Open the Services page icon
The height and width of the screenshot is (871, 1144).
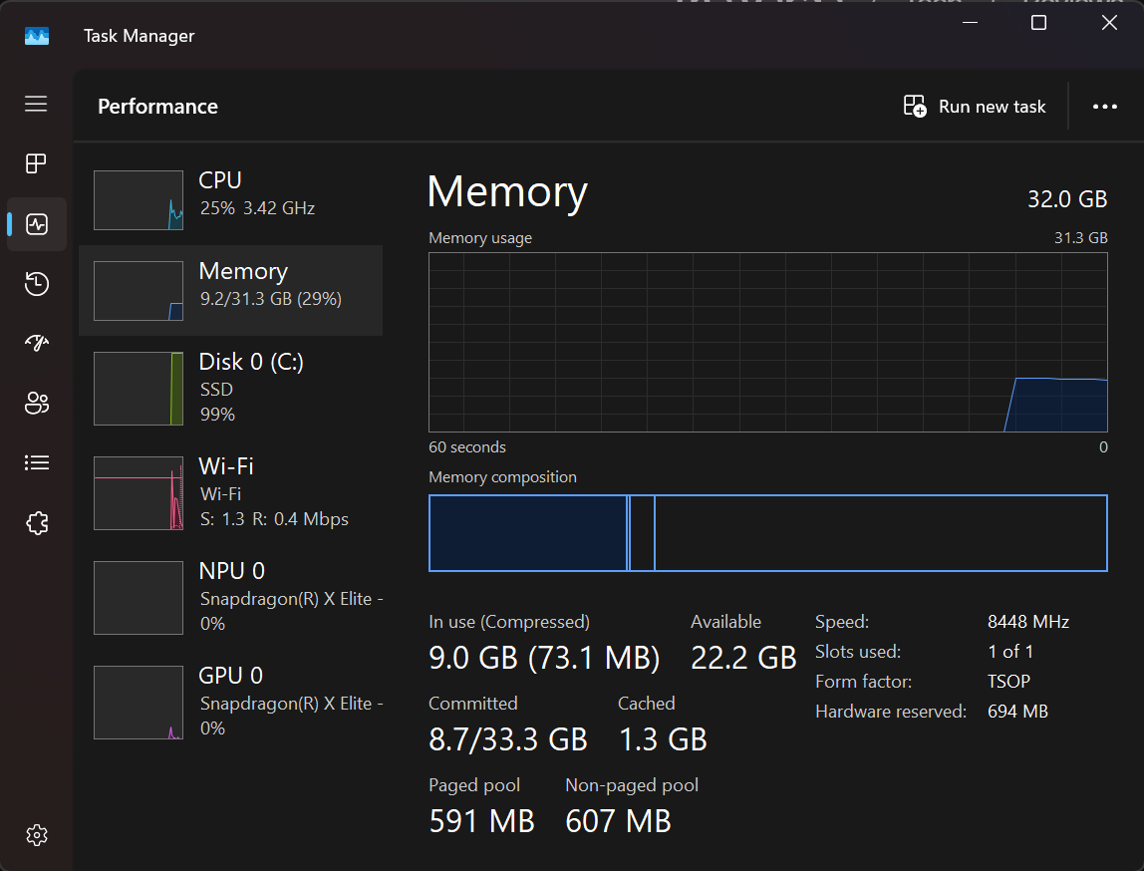37,522
